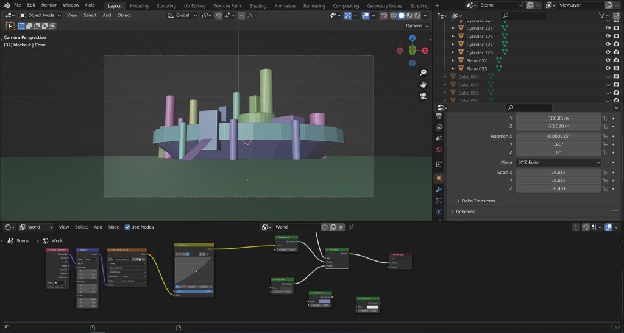Disable rendering for Plane.052 camera icon

pyautogui.click(x=616, y=60)
